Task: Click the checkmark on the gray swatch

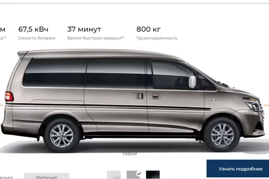Action: click(139, 173)
